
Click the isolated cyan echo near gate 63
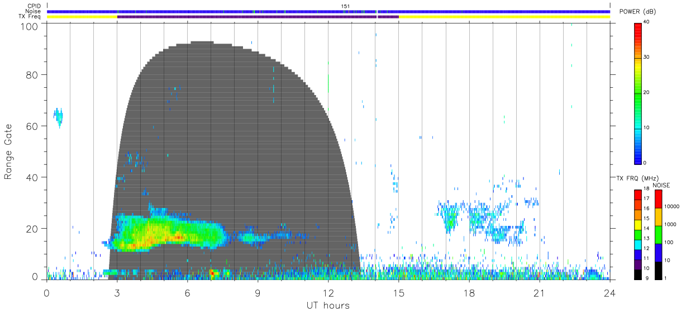point(58,117)
